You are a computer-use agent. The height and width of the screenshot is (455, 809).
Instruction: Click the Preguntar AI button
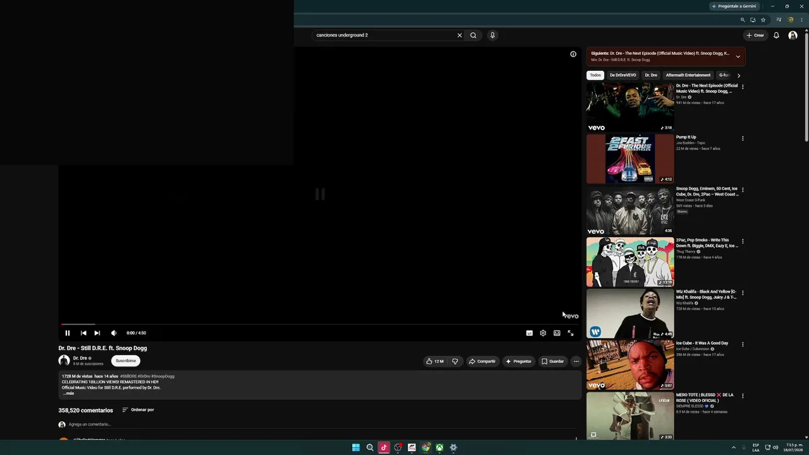pos(518,361)
